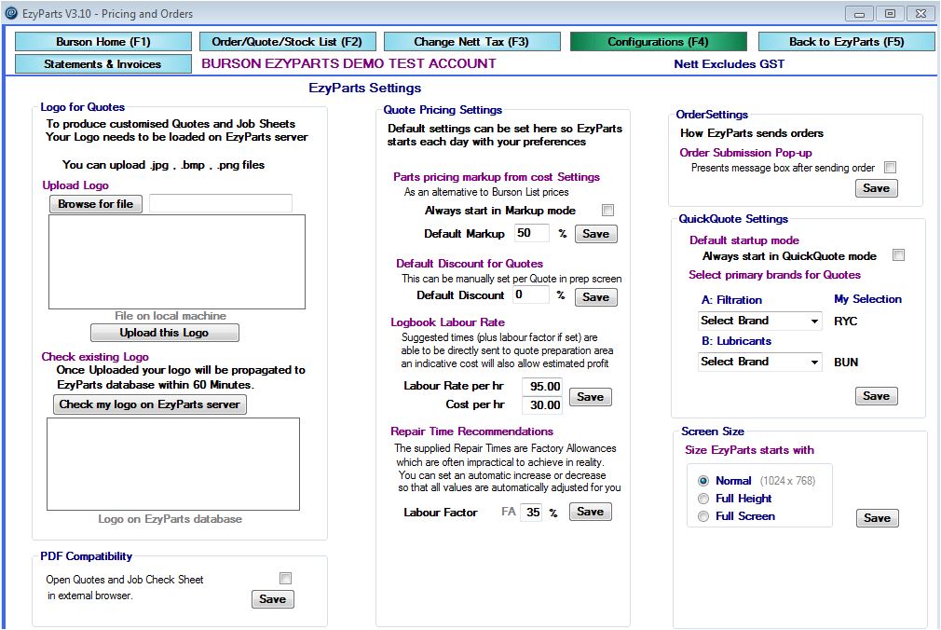Toggle Always start in Markup mode
Image resolution: width=941 pixels, height=630 pixels.
[608, 211]
